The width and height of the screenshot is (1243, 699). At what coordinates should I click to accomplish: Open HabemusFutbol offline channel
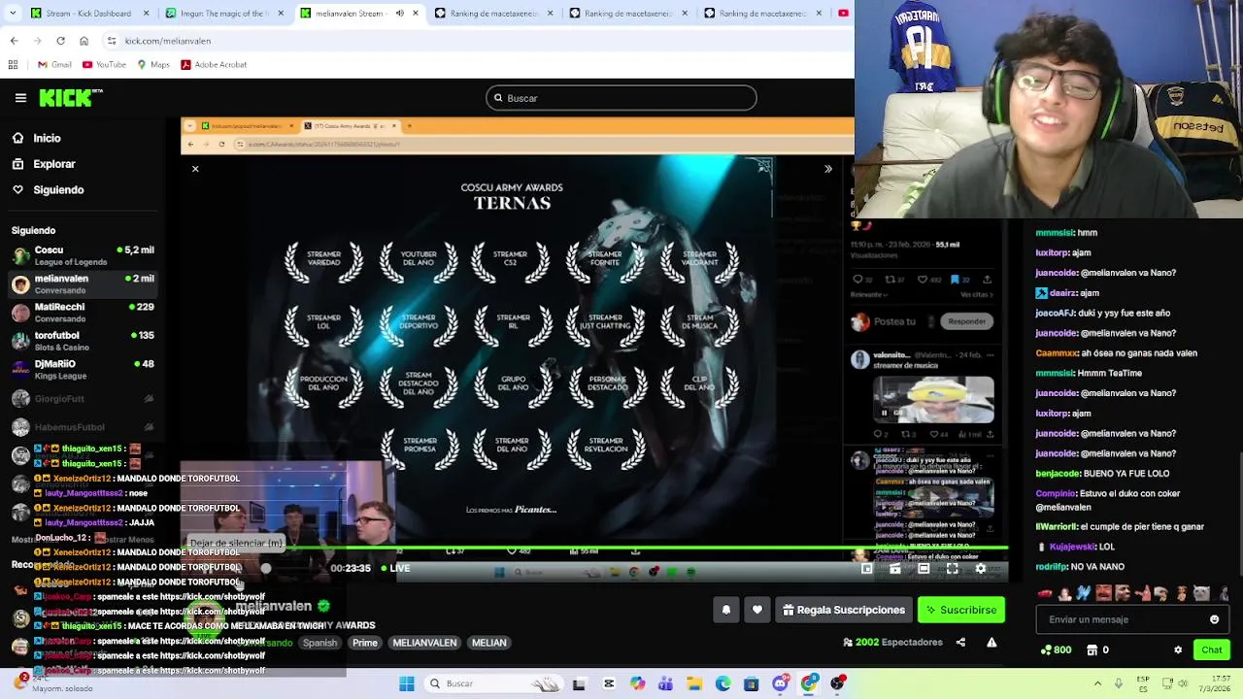[83, 426]
